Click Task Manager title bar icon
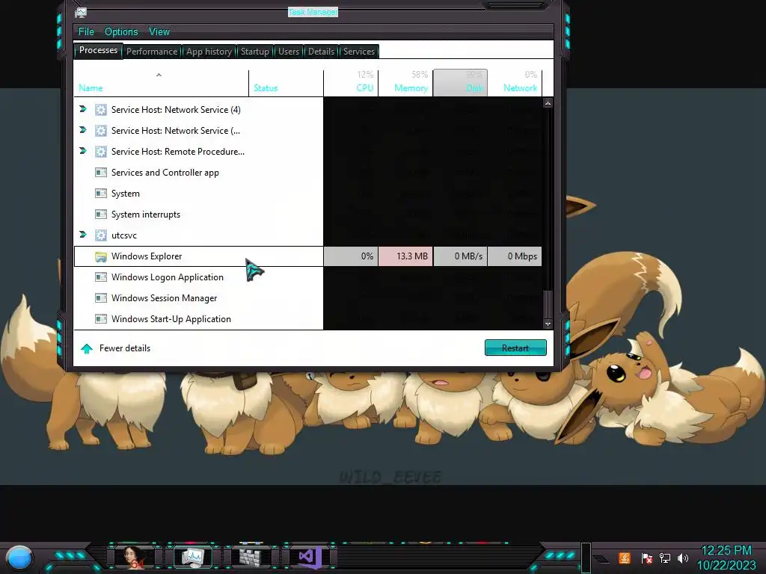 pyautogui.click(x=81, y=13)
